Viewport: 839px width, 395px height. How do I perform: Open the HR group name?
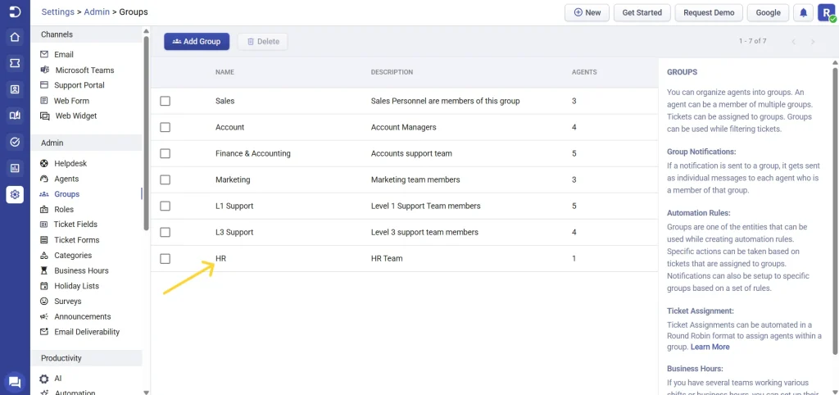click(x=220, y=258)
